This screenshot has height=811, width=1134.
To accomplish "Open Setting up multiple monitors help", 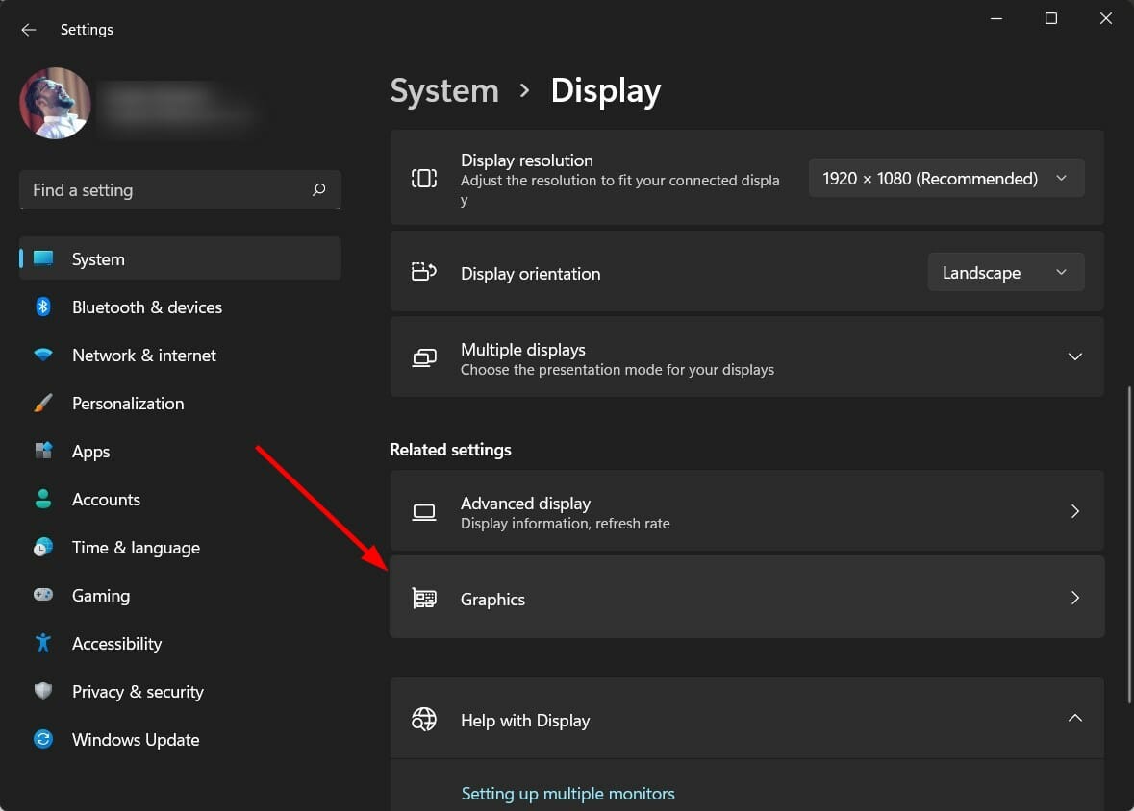I will pos(567,793).
